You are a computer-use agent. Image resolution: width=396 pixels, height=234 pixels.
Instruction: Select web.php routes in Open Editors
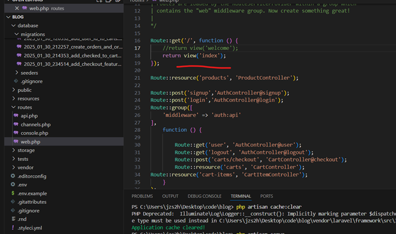tap(64, 9)
